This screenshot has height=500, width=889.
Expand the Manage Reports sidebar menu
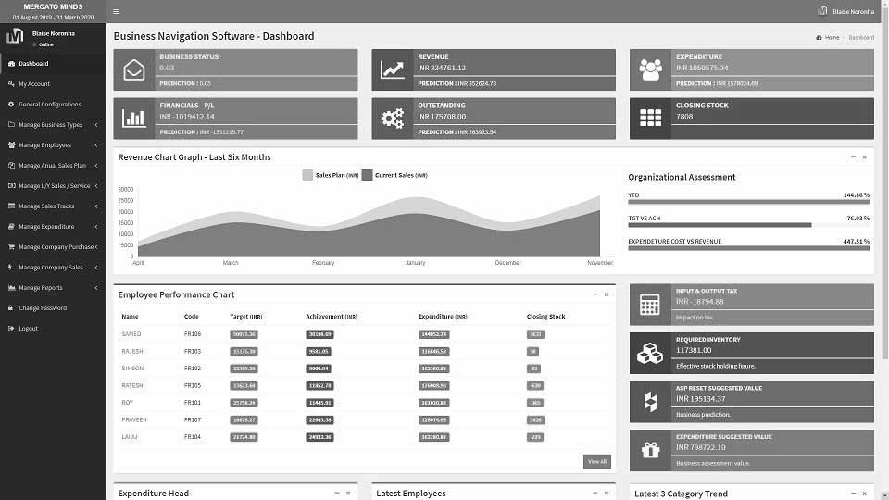click(x=52, y=288)
